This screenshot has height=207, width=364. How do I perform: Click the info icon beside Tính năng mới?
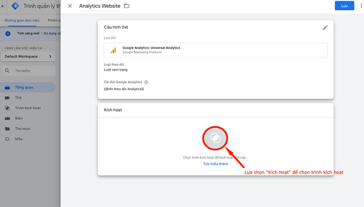coord(8,34)
